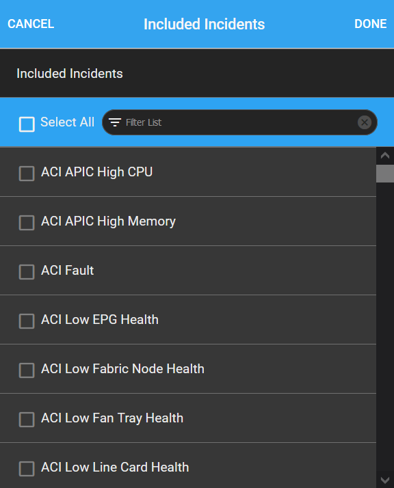Select the ACI Low EPG Health label
Image resolution: width=394 pixels, height=488 pixels.
(100, 320)
